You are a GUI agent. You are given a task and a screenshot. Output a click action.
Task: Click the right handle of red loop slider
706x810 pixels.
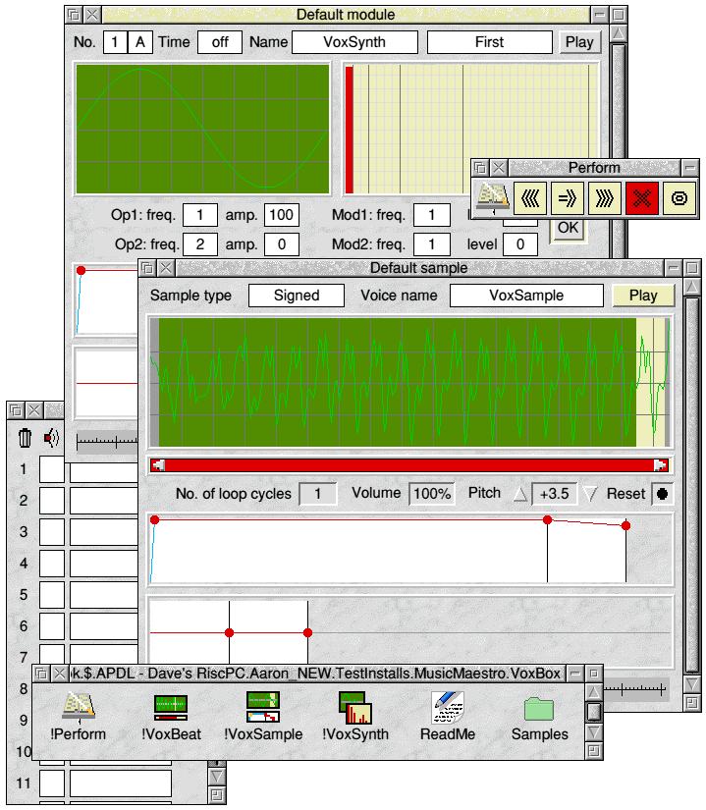[x=660, y=465]
